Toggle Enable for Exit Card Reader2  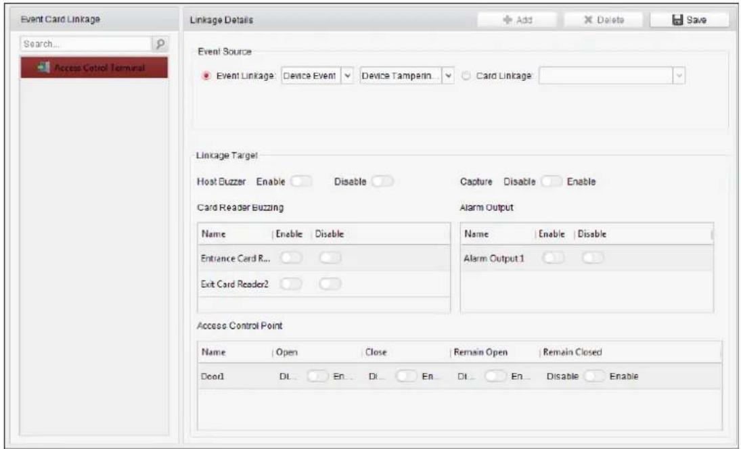290,284
